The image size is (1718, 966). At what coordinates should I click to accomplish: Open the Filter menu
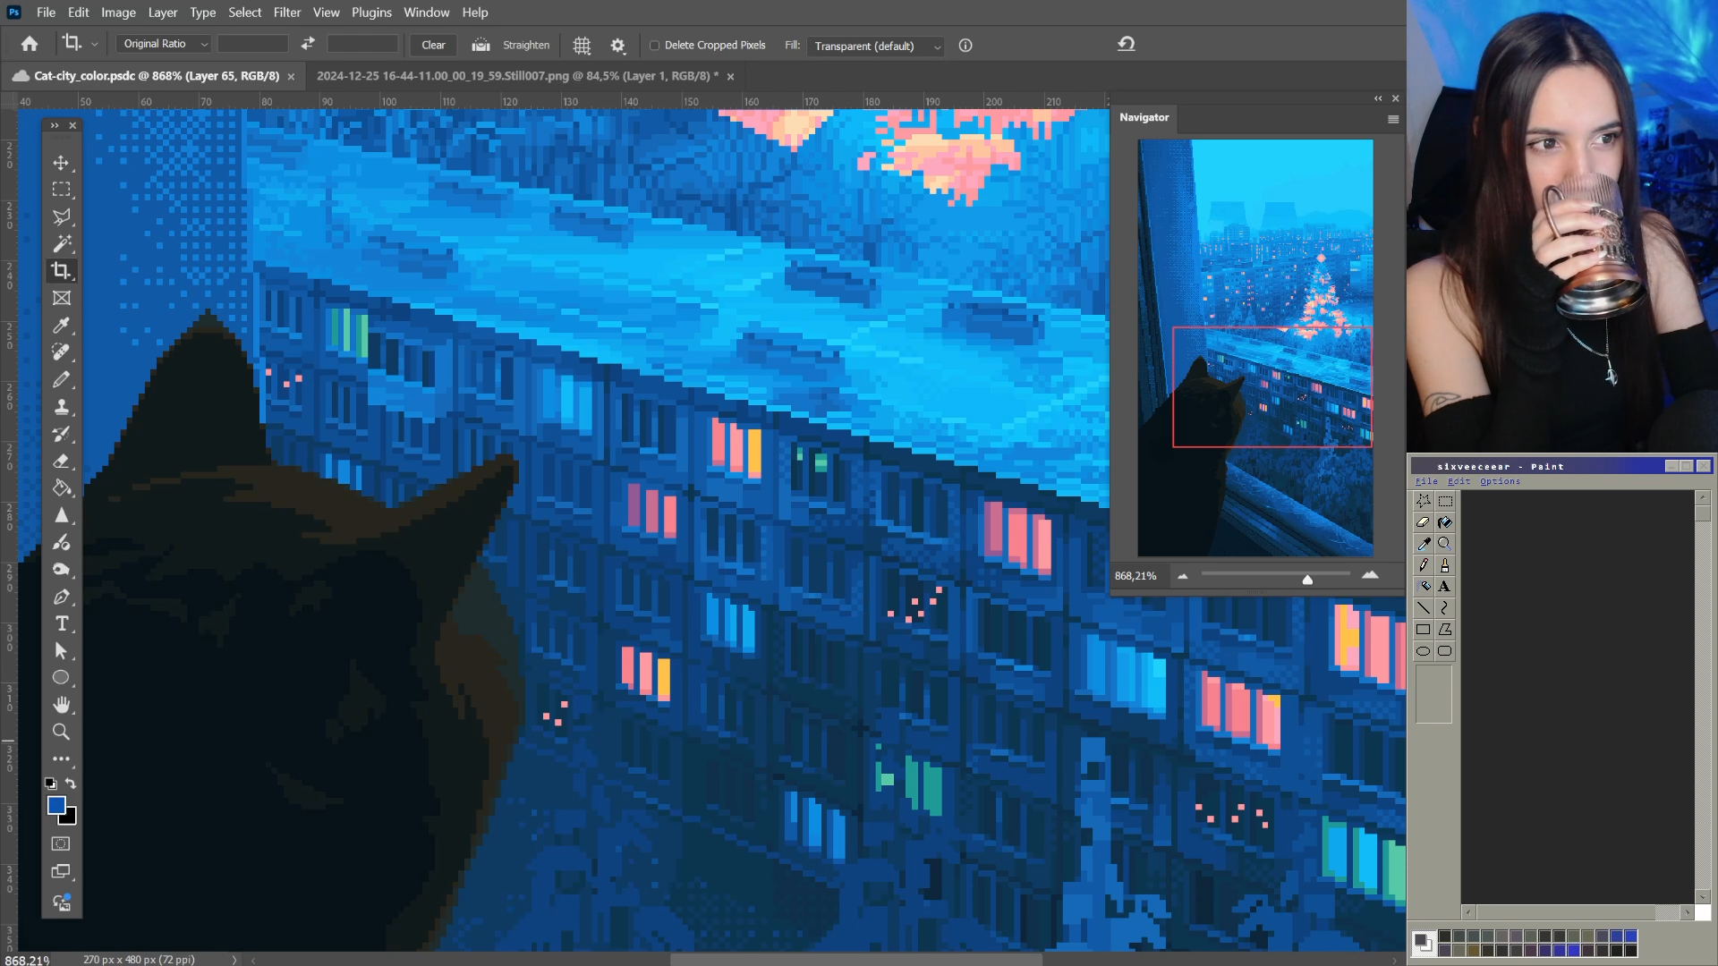point(286,13)
